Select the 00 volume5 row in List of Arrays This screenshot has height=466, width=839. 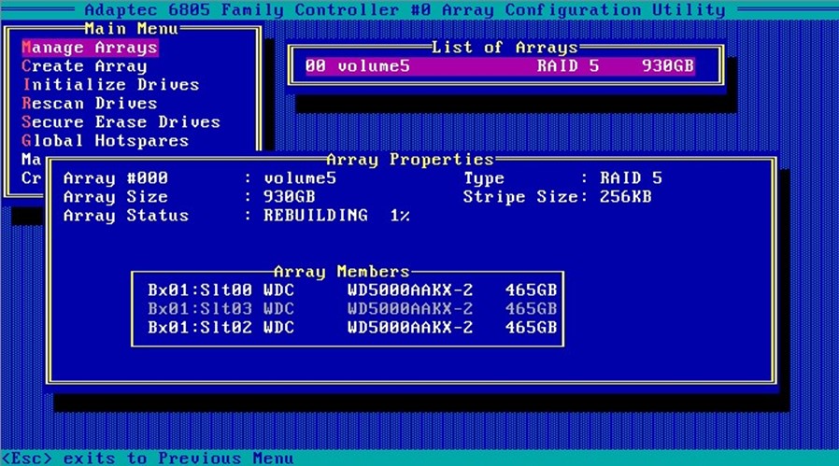point(498,66)
